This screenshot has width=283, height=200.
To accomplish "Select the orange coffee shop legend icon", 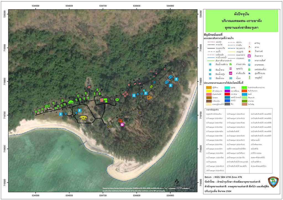I will point(250,52).
